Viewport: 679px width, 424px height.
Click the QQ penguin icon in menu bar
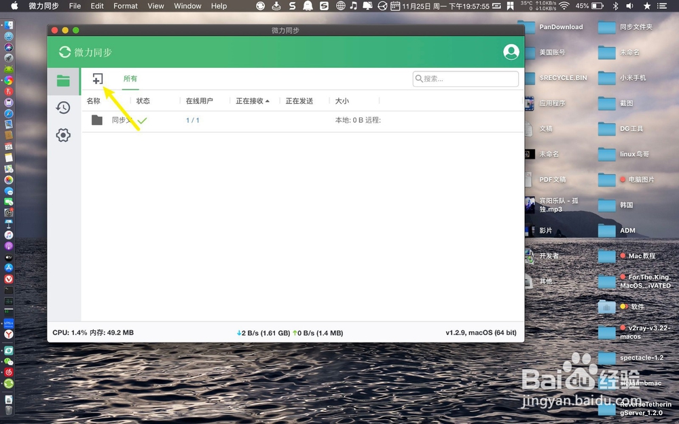(308, 5)
